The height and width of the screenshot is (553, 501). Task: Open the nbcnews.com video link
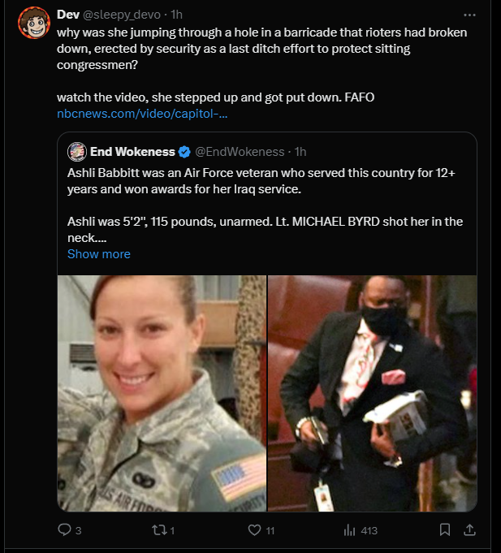pyautogui.click(x=142, y=114)
